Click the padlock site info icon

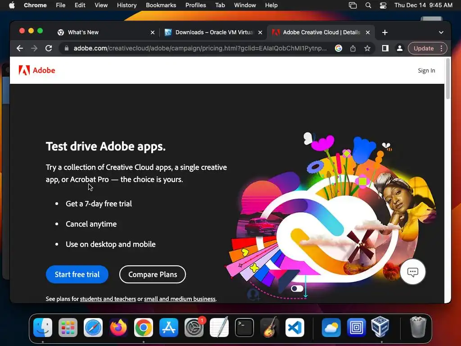click(x=67, y=48)
